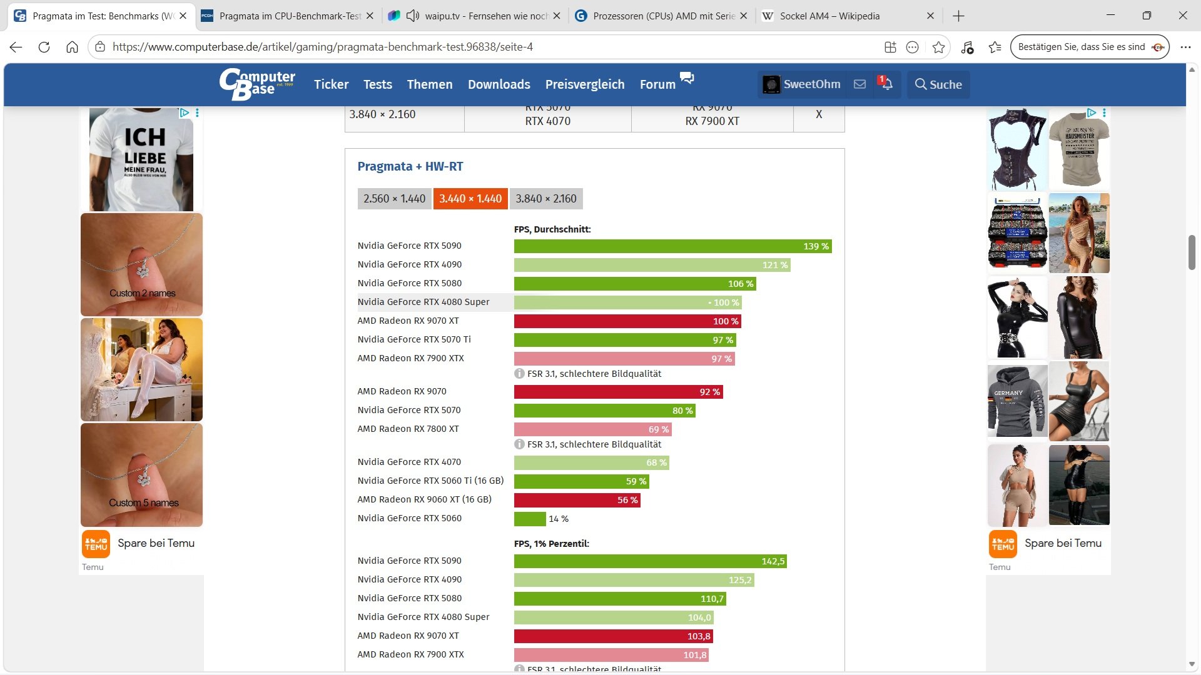Open the Custom 2 names necklace ad
This screenshot has height=675, width=1201.
click(x=141, y=264)
